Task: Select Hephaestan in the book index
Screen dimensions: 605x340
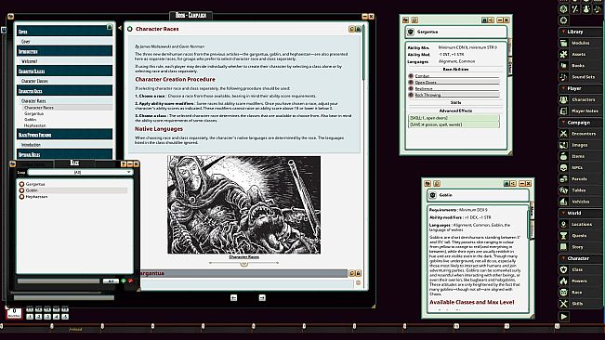Action: 34,125
